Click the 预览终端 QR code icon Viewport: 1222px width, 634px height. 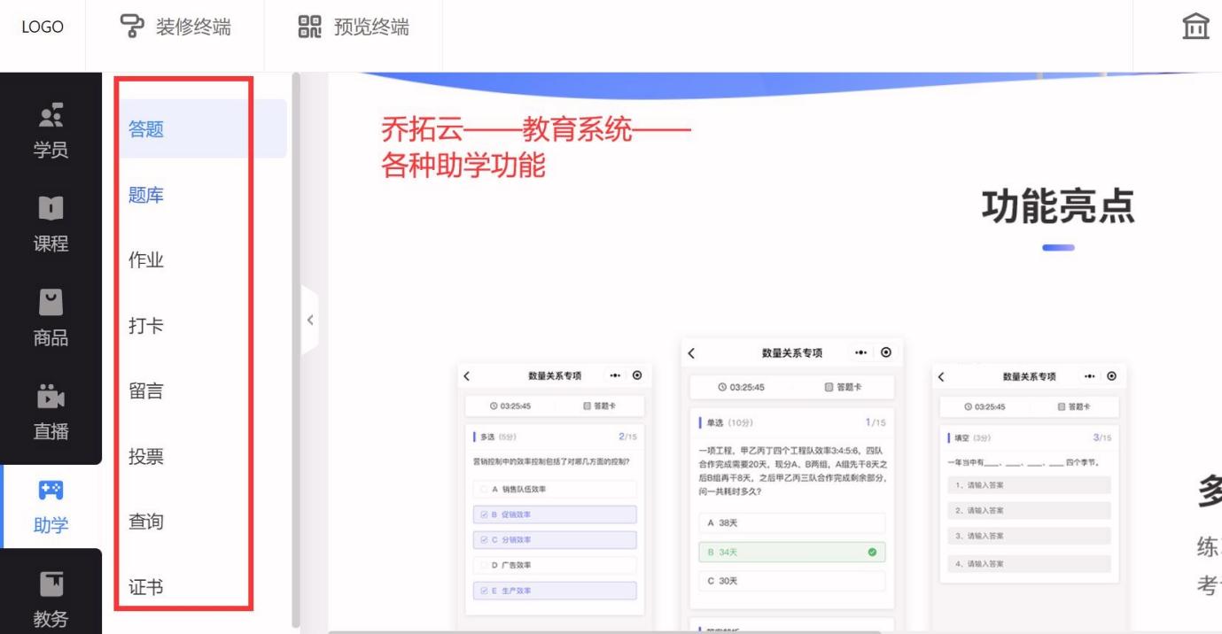(310, 27)
